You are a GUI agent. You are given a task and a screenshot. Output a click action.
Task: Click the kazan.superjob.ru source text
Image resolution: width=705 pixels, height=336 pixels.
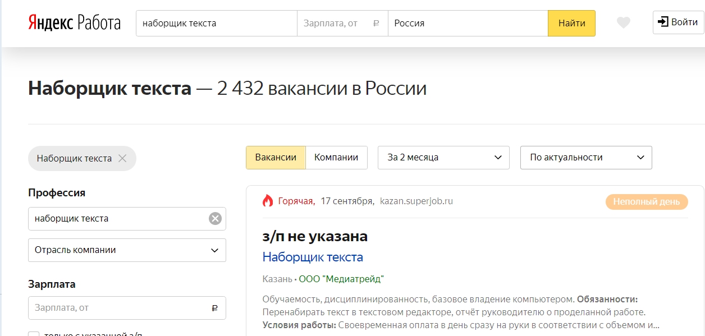coord(416,201)
